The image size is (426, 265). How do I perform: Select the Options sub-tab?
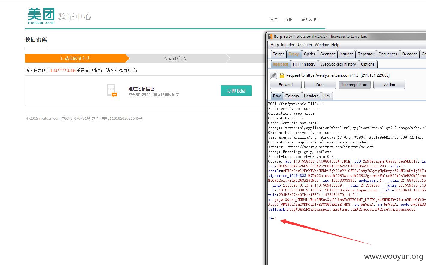[x=368, y=64]
